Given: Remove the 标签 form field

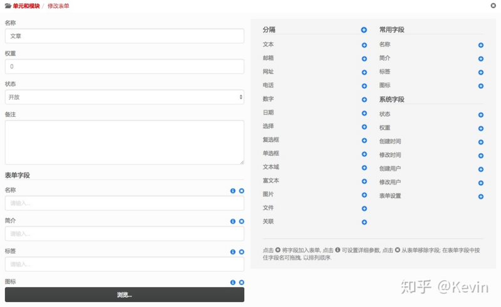Looking at the screenshot, I should coord(242,252).
